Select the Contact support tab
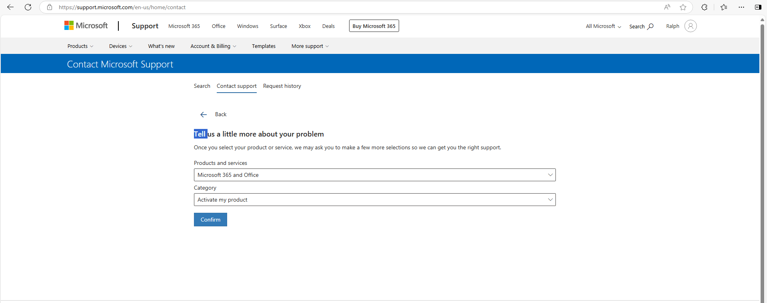The height and width of the screenshot is (303, 767). click(x=237, y=86)
